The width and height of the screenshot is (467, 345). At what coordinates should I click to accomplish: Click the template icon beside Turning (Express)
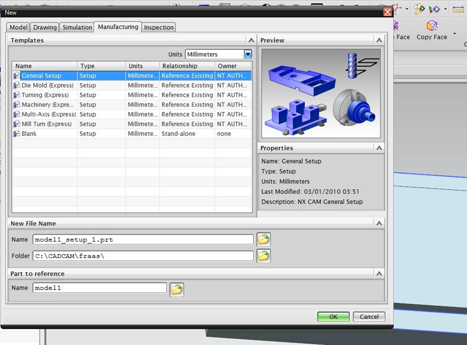(x=17, y=95)
